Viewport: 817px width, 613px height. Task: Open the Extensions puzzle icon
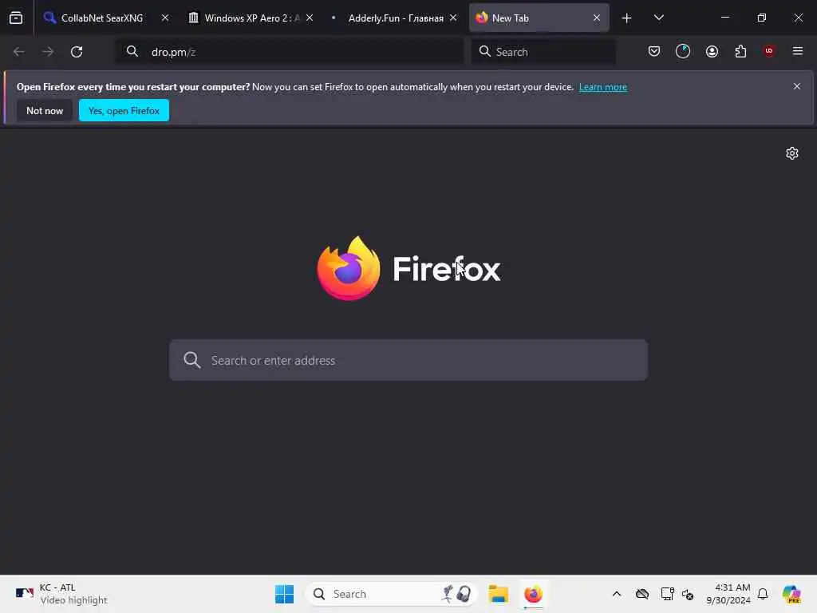(x=740, y=51)
